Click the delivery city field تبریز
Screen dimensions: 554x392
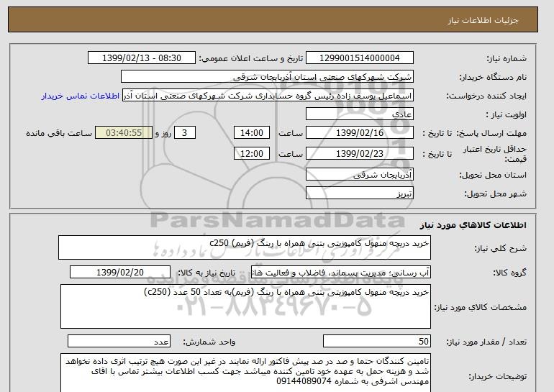(359, 193)
